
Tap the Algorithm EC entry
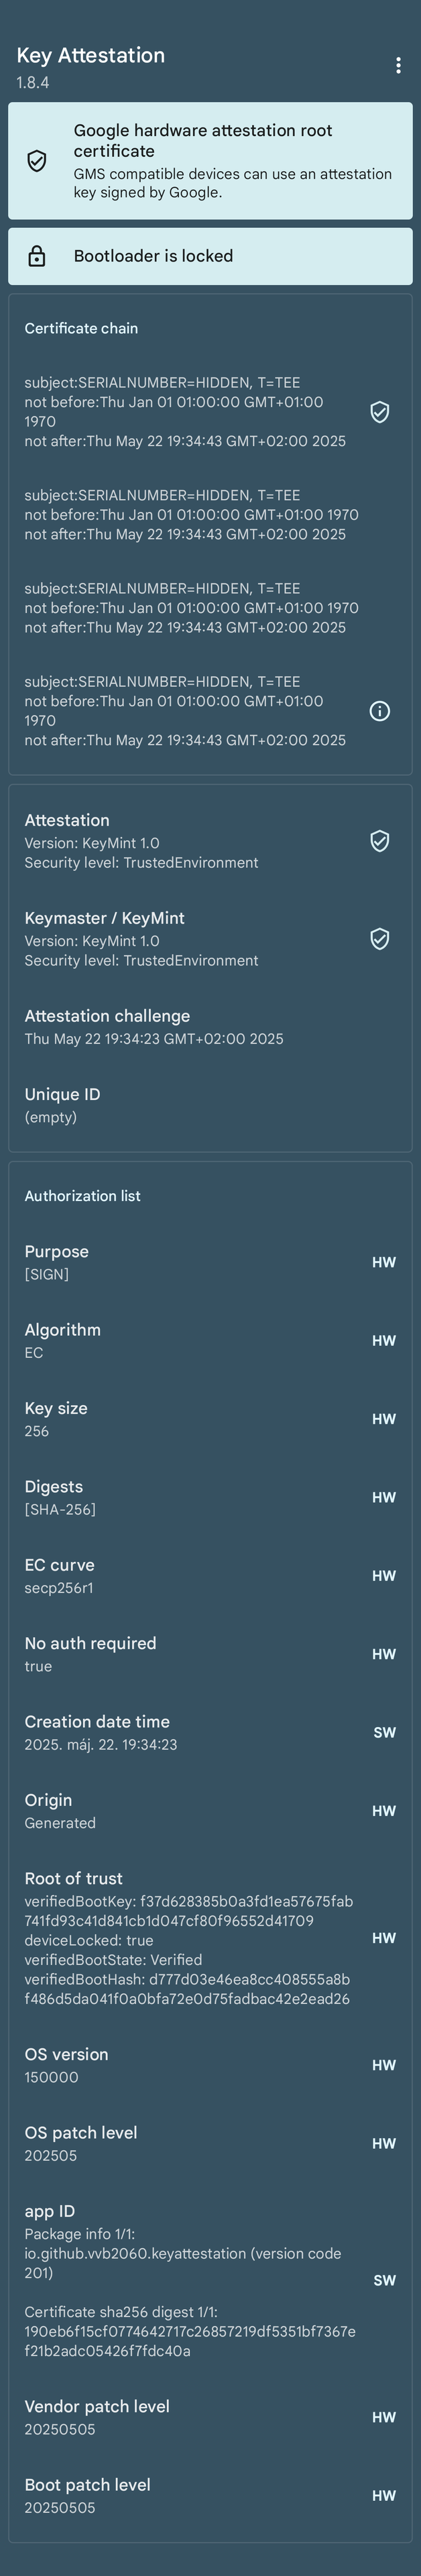[x=210, y=1340]
